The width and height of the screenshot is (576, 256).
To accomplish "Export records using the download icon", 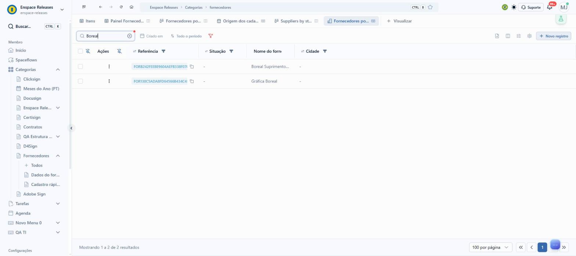I will [x=497, y=36].
